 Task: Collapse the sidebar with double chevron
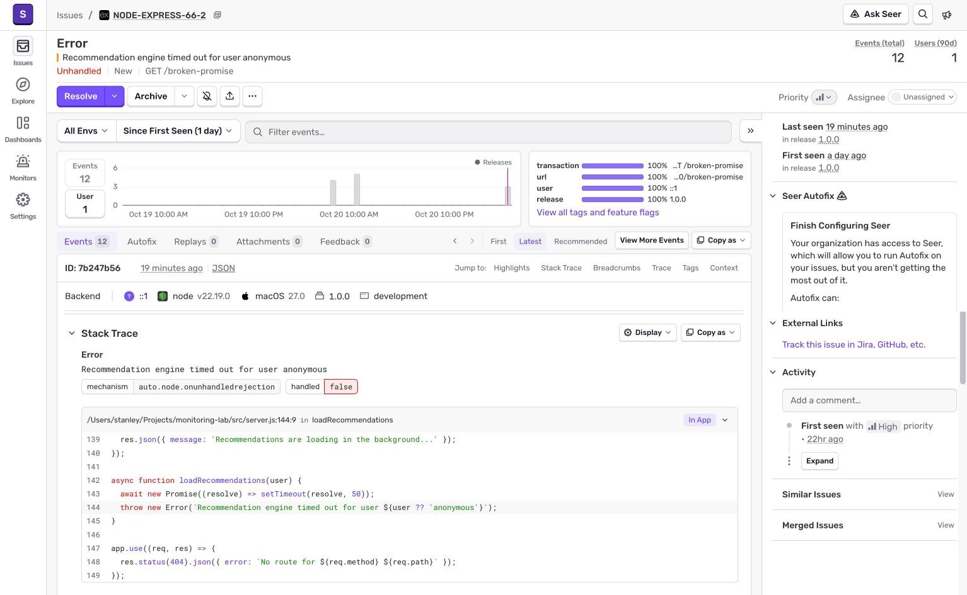[751, 131]
